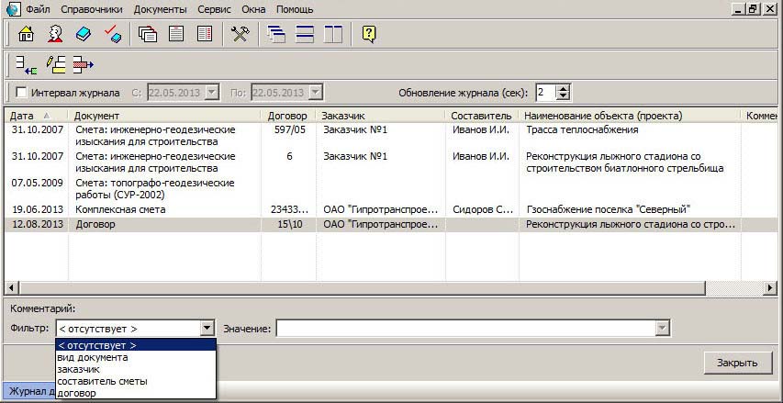The image size is (783, 403).
Task: Open the 'С:' start date dropdown
Action: (x=212, y=93)
